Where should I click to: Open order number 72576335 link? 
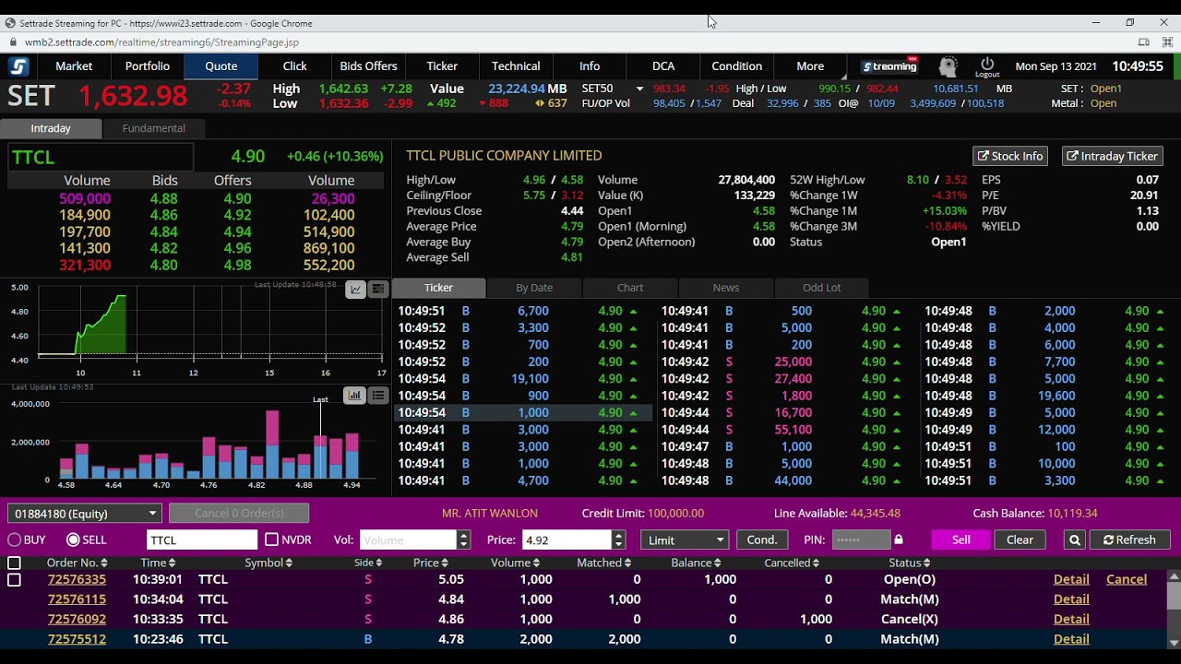pos(77,579)
